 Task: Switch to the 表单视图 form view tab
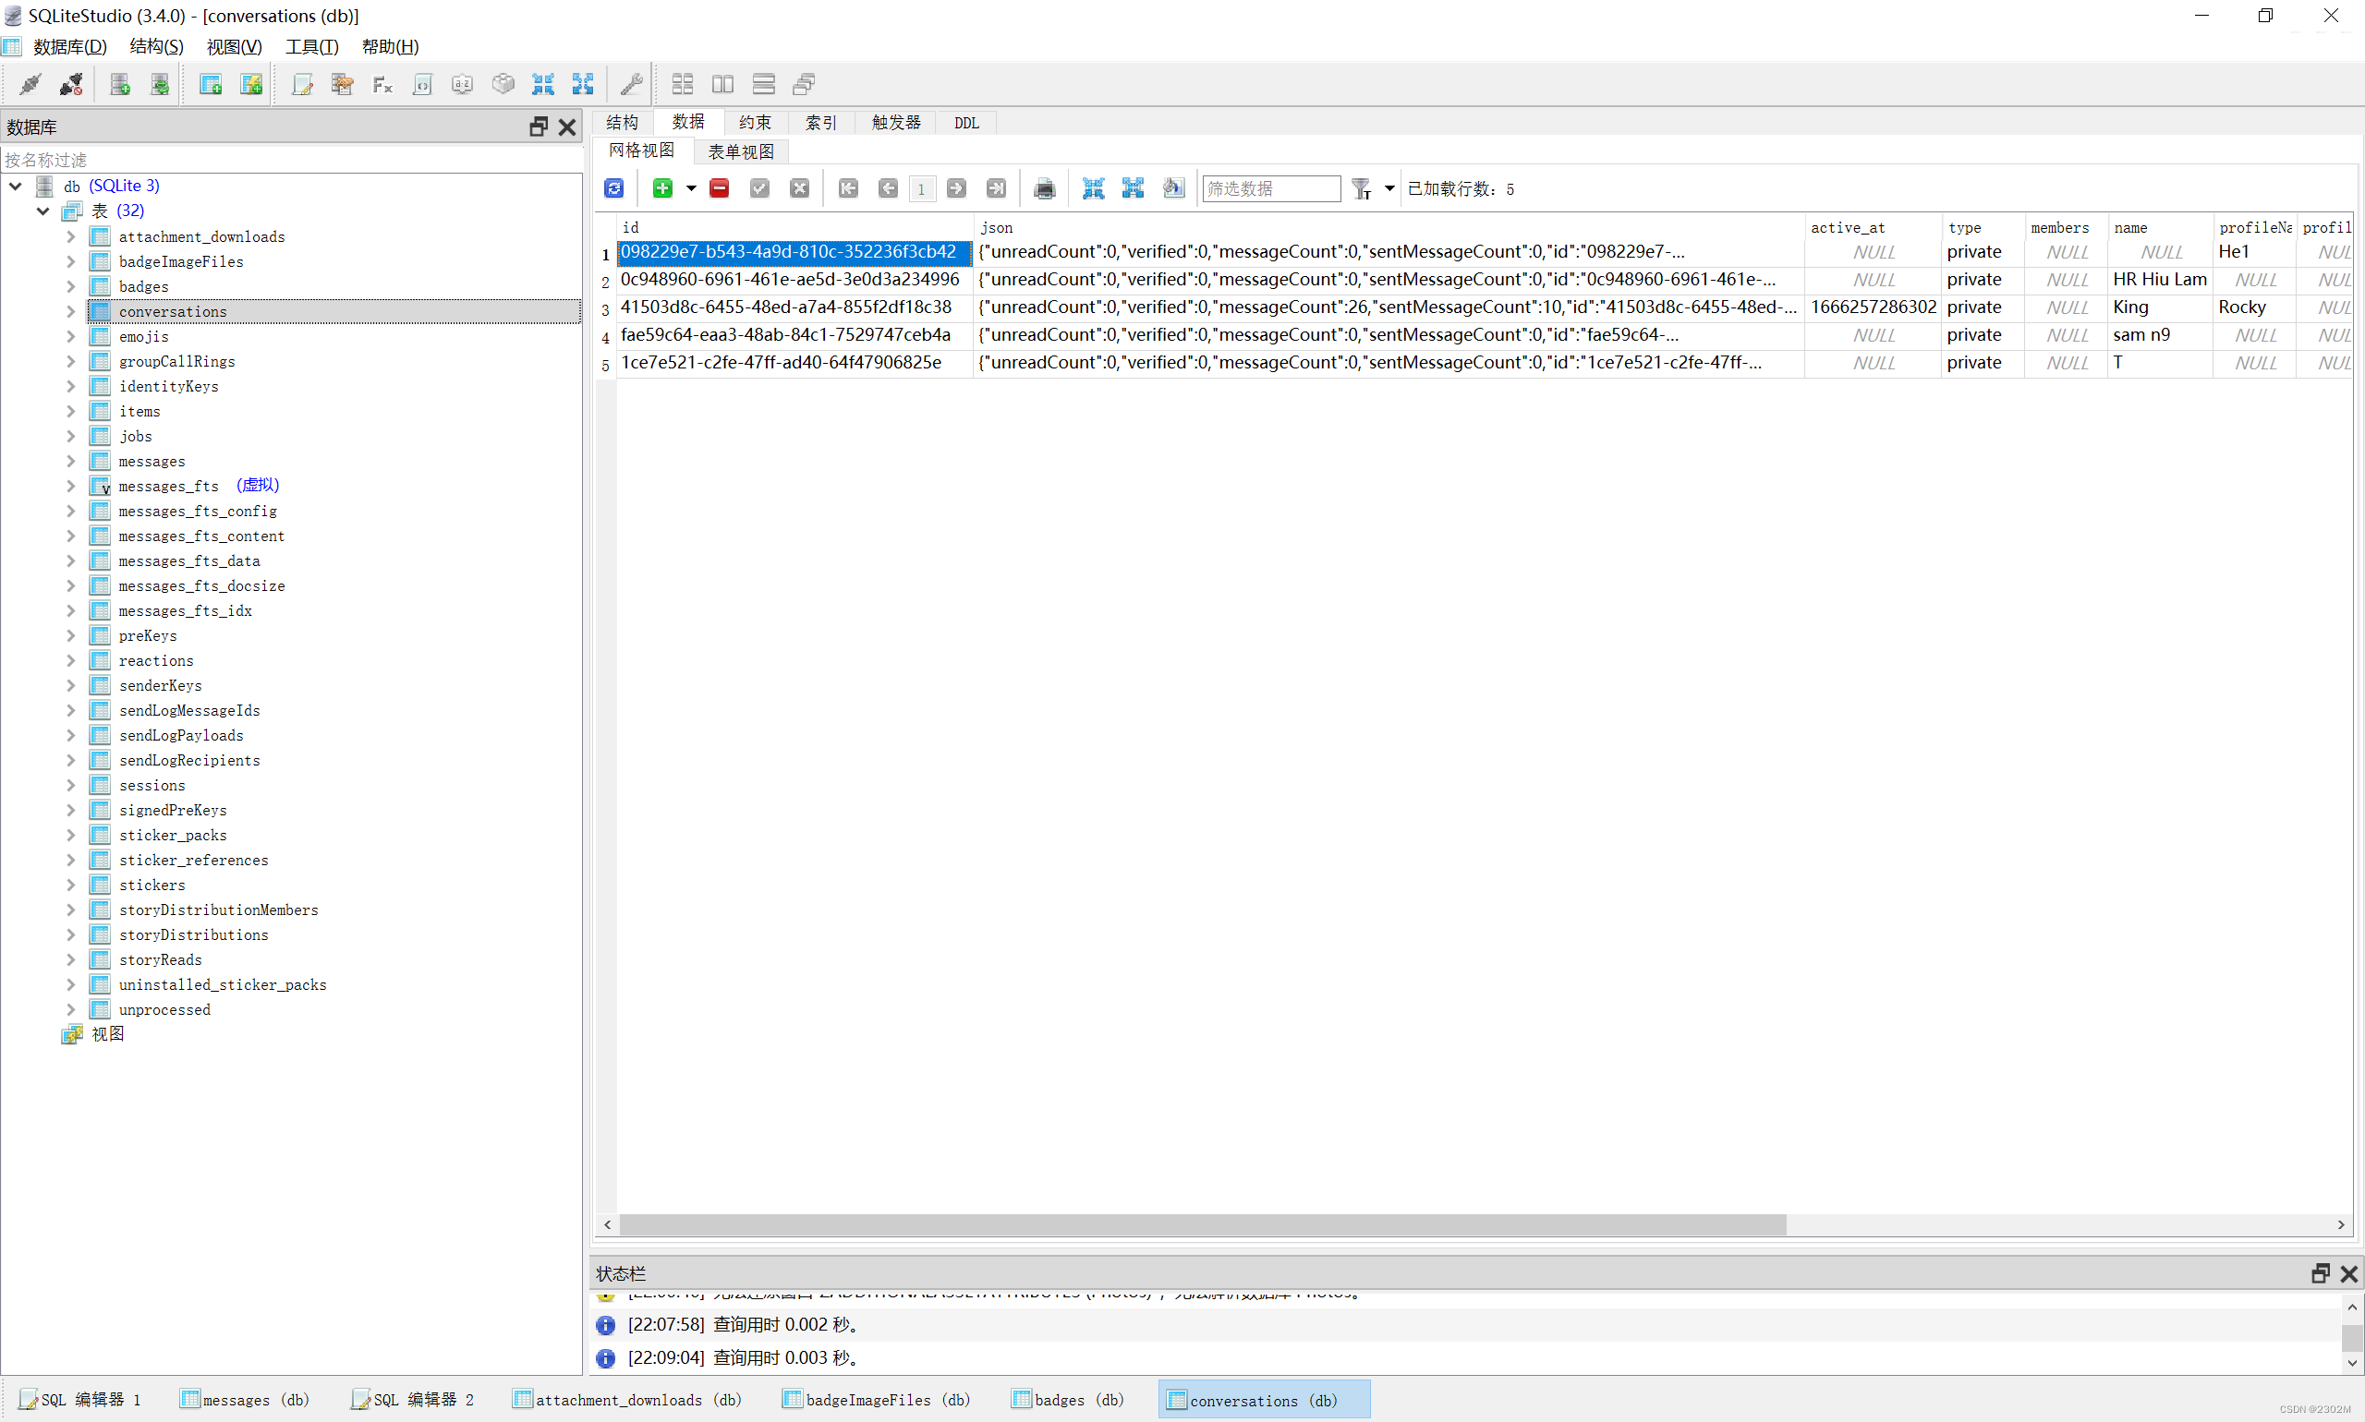(x=740, y=151)
